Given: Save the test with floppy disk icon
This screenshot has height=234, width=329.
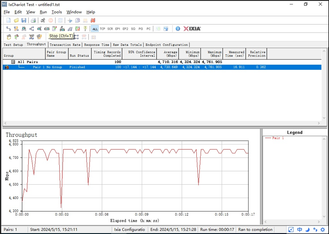Looking at the screenshot, I should click(24, 20).
